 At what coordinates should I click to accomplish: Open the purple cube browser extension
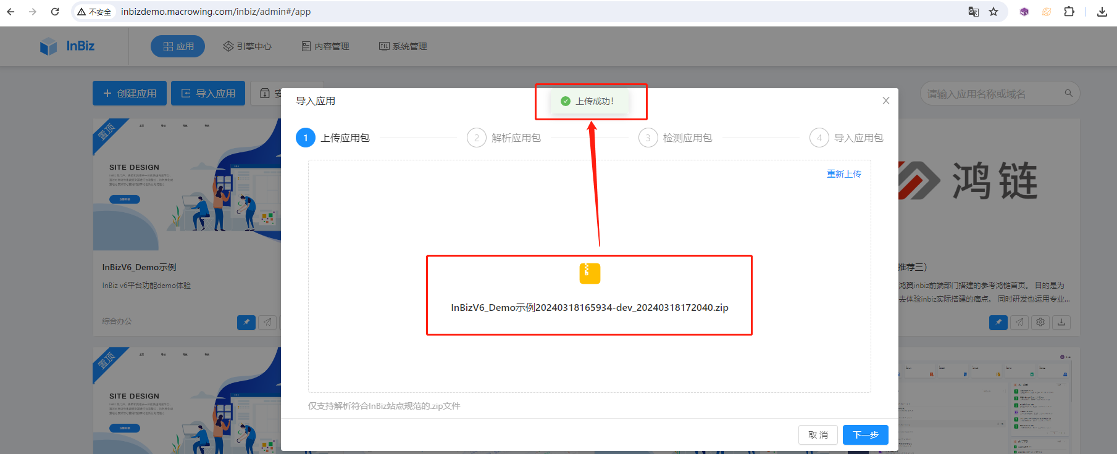point(1024,12)
